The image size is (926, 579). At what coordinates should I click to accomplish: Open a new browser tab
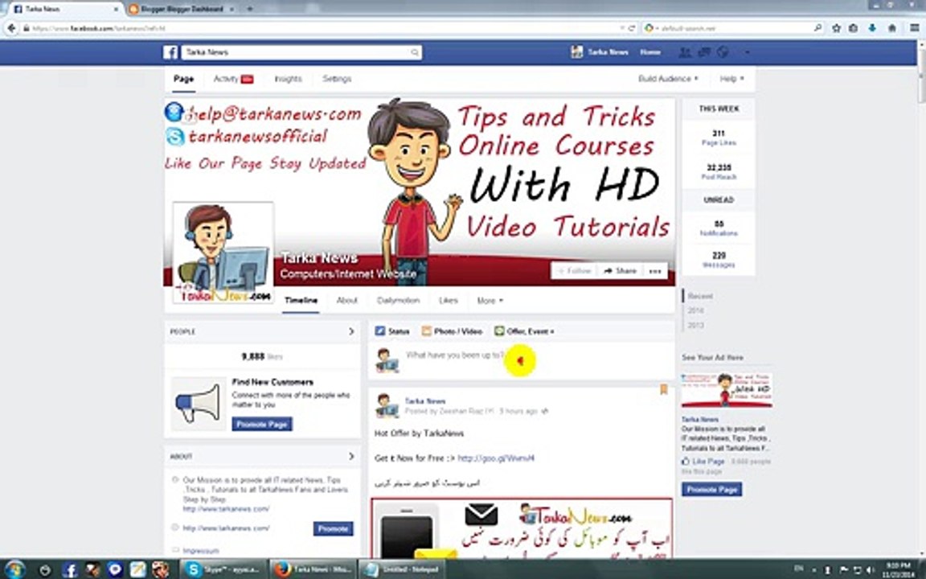point(250,9)
